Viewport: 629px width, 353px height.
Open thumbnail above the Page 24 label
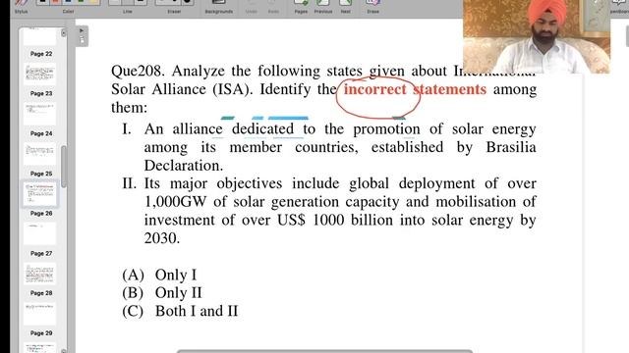coord(39,114)
